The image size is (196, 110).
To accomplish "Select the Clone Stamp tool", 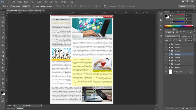I will tap(3, 45).
